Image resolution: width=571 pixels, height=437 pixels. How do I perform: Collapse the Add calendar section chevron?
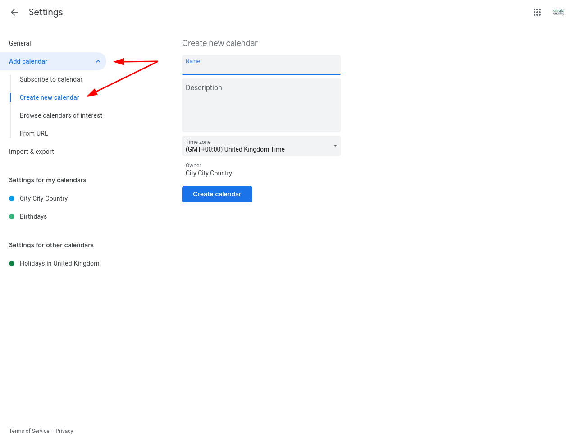pos(98,61)
